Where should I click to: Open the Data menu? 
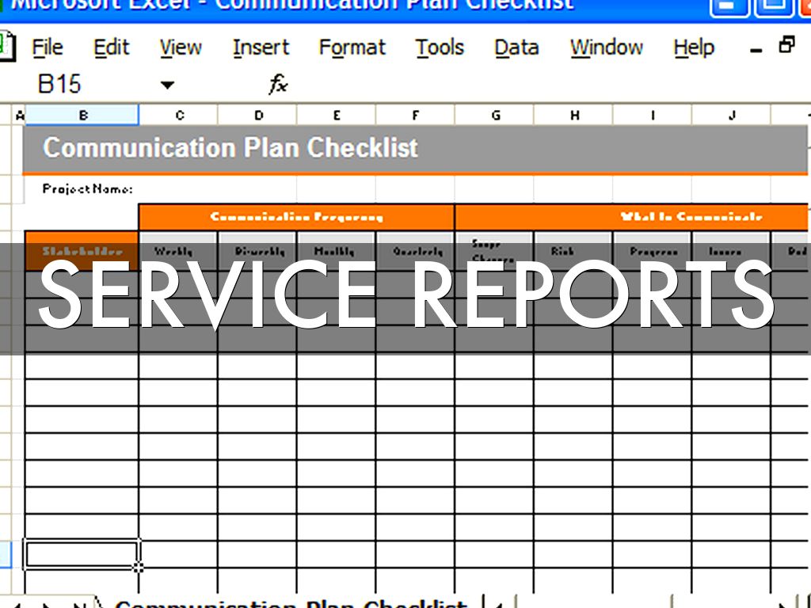(x=516, y=47)
